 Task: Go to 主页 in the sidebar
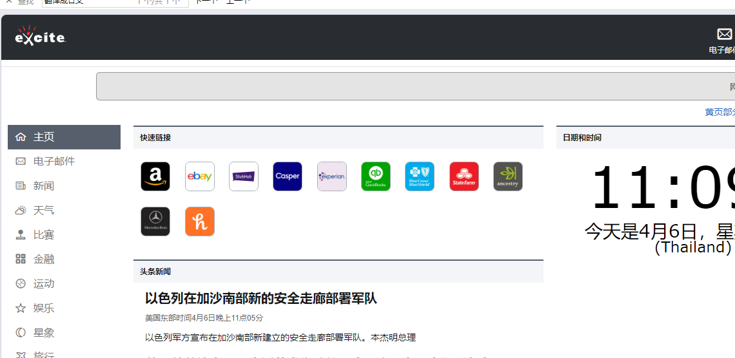click(64, 137)
